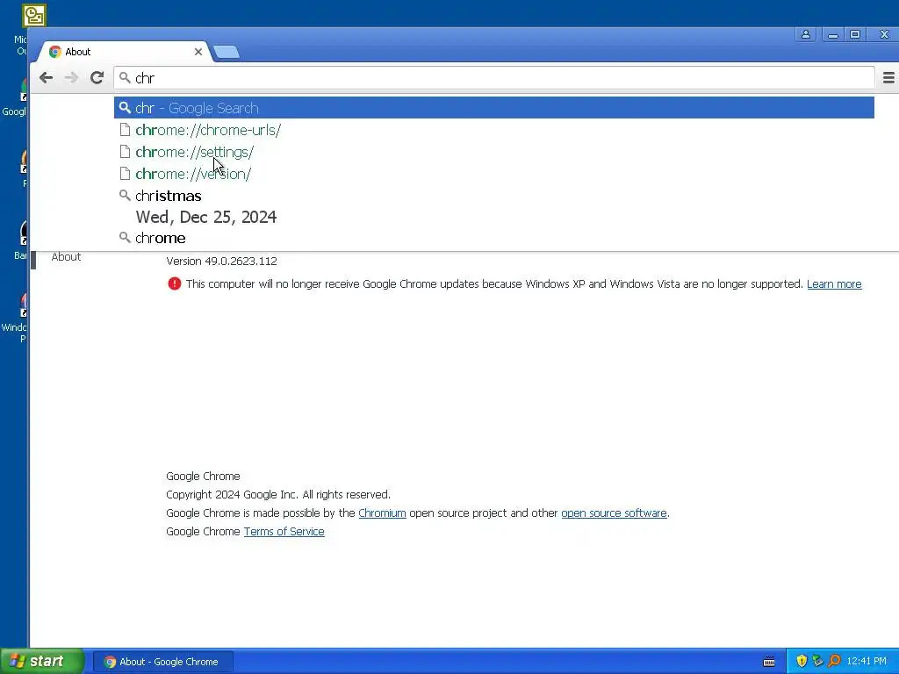Open the Learn more link
This screenshot has height=674, width=899.
tap(834, 284)
